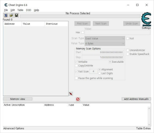
Task: Open the Edit menu
Action: pyautogui.click(x=12, y=10)
